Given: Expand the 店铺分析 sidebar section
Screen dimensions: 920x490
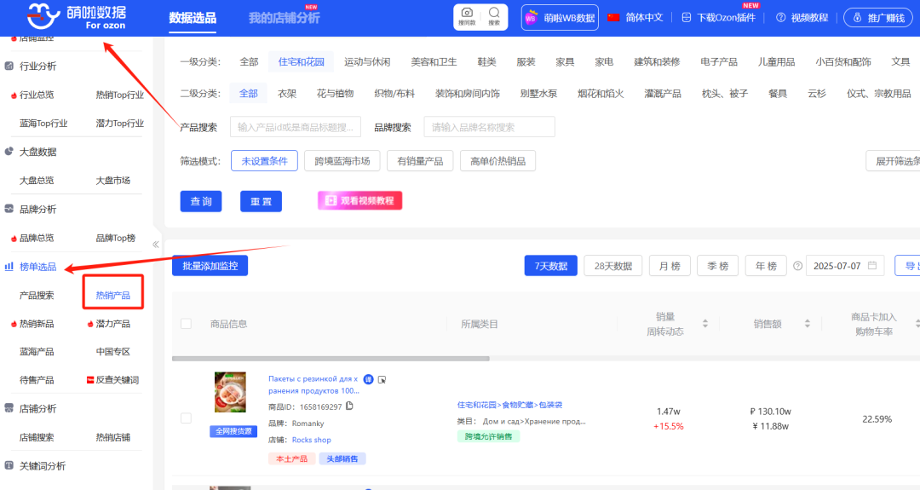Looking at the screenshot, I should coord(38,408).
